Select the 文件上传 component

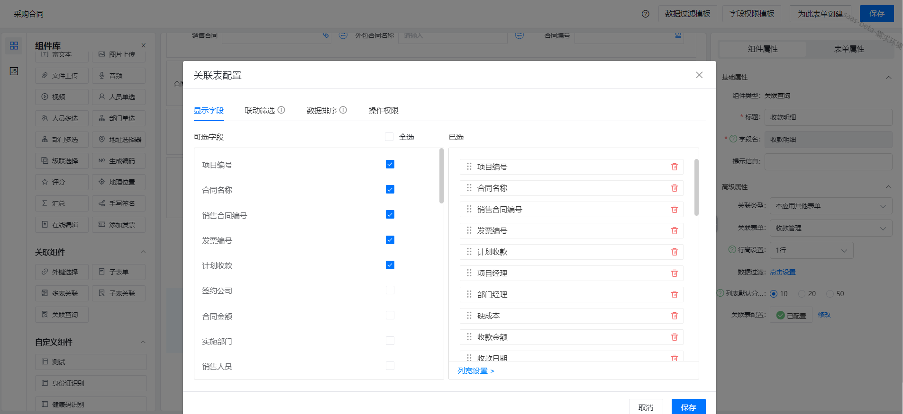(x=62, y=76)
